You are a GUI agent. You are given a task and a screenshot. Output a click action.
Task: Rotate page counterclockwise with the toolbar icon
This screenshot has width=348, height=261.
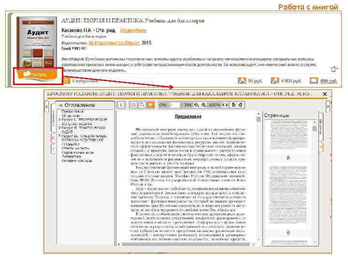[233, 105]
